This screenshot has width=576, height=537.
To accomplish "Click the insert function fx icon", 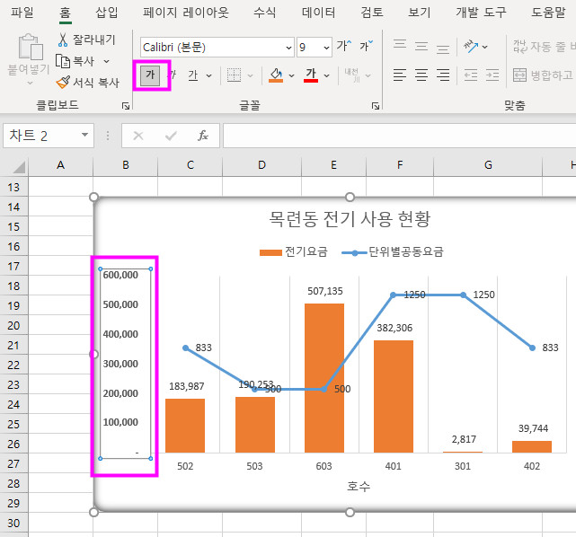I will (x=203, y=136).
